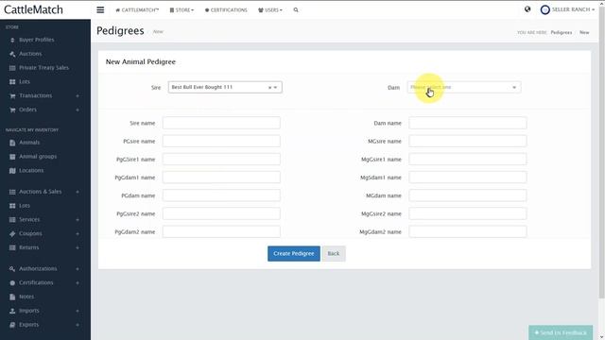The image size is (605, 340).
Task: Click the Locations map icon
Action: point(12,170)
